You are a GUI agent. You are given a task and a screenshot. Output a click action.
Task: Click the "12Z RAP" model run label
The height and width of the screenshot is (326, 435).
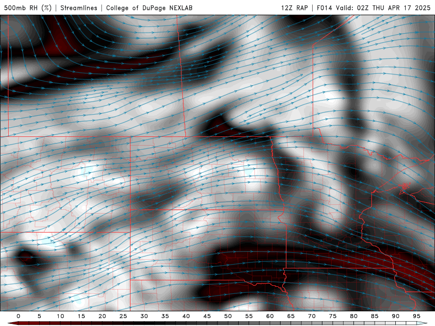[x=294, y=8]
